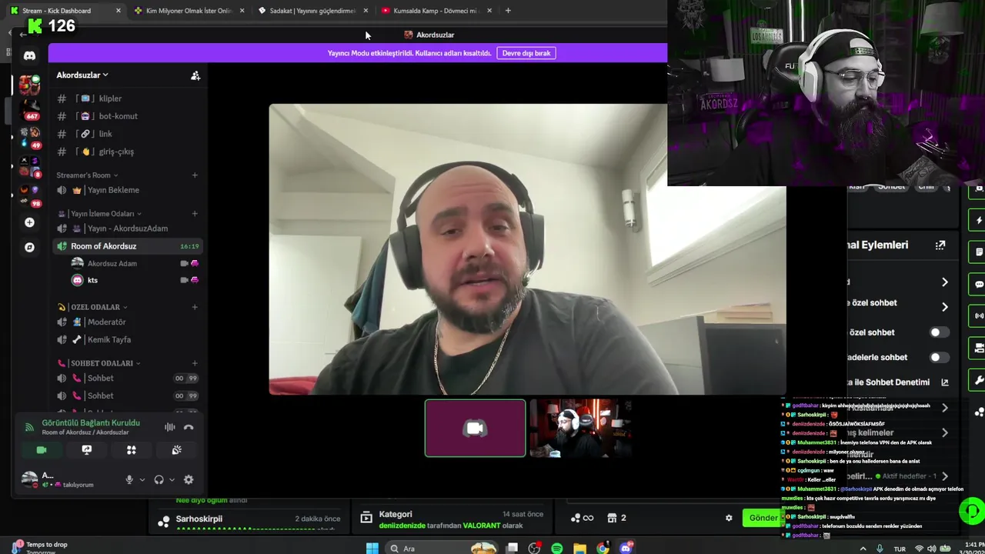
Task: Open the soundboard icon in voice panel
Action: pyautogui.click(x=176, y=450)
